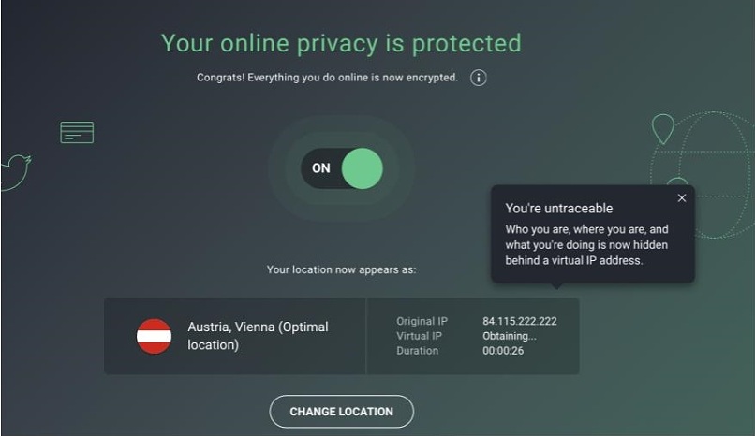755x436 pixels.
Task: Click the "Original IP" label
Action: tap(422, 321)
